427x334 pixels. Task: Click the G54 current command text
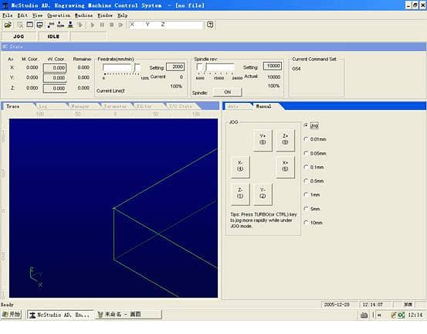pyautogui.click(x=297, y=69)
